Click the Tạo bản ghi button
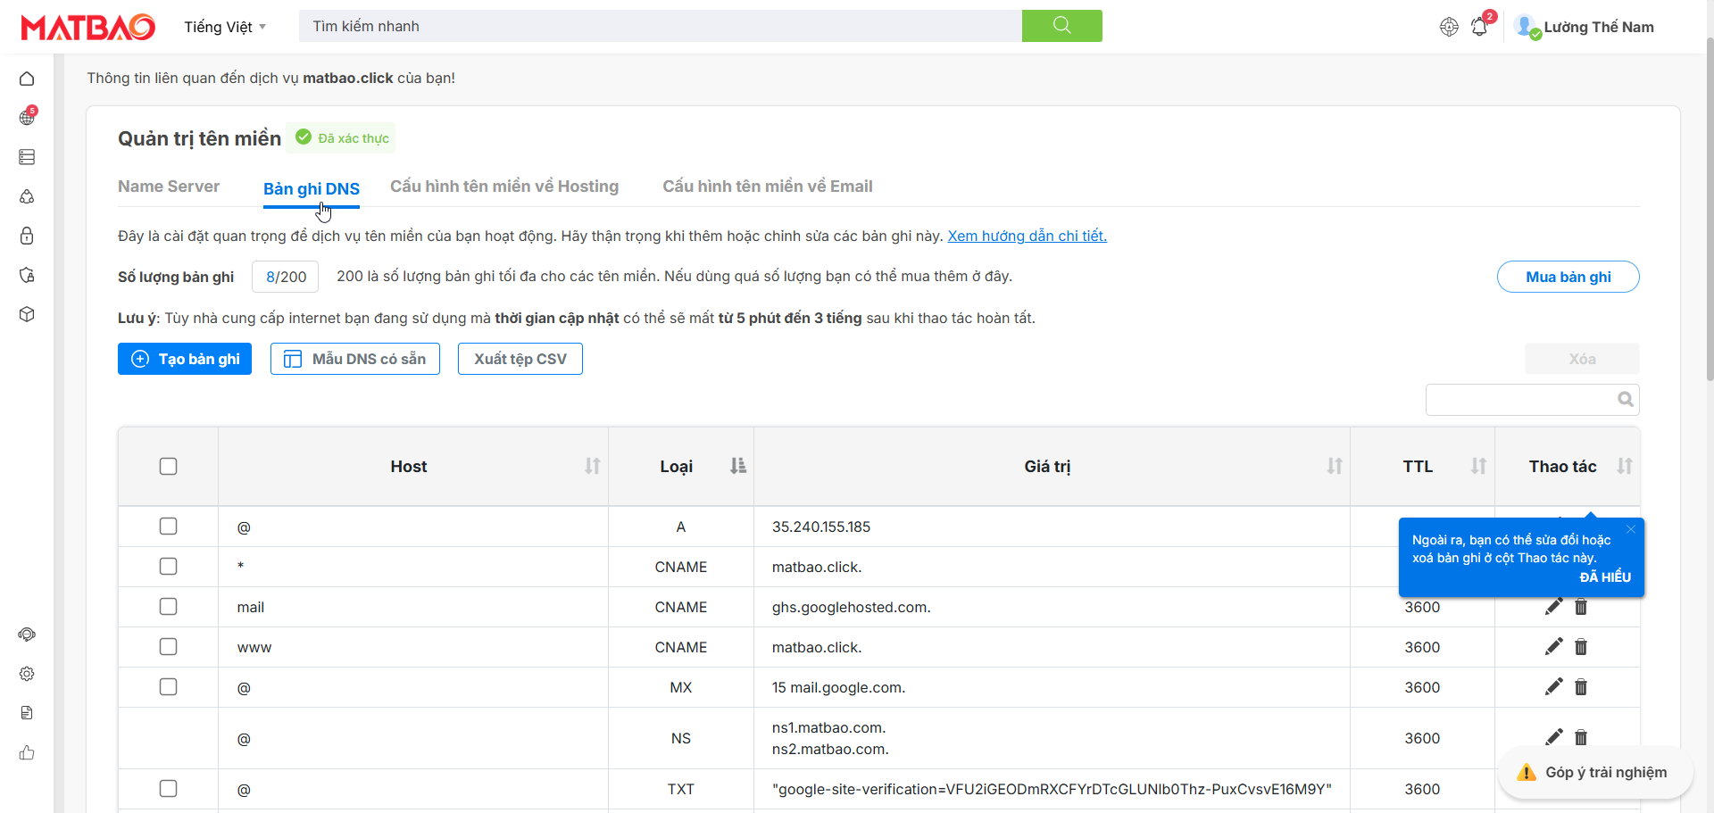1714x813 pixels. (185, 359)
